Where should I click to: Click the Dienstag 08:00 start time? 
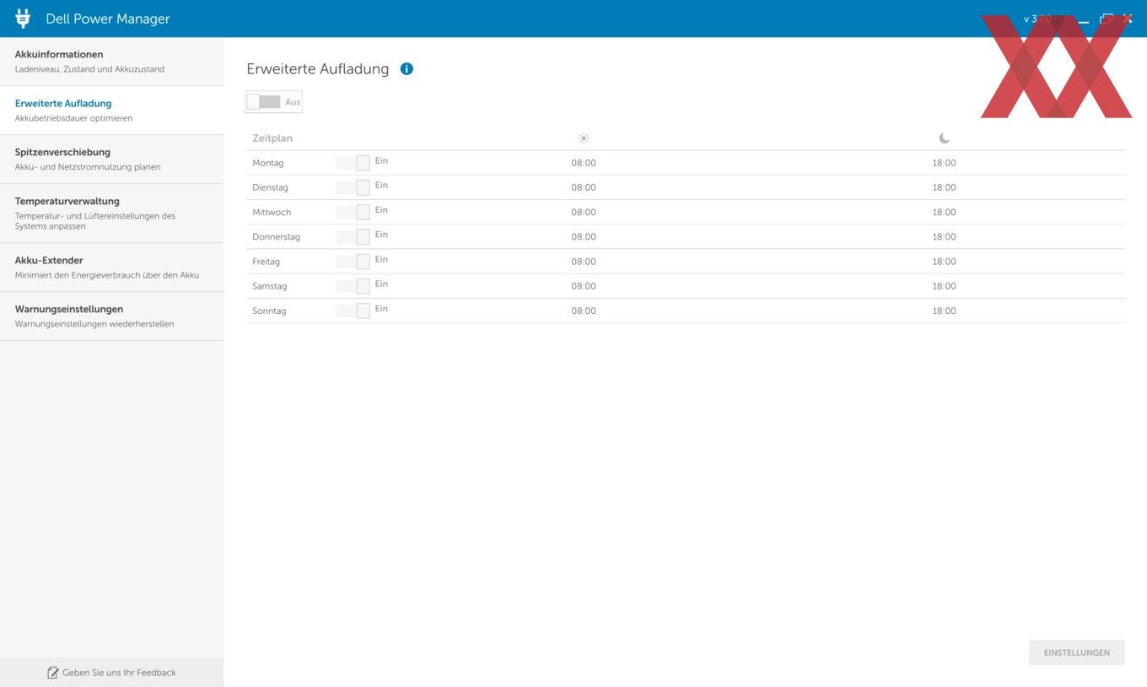(584, 187)
